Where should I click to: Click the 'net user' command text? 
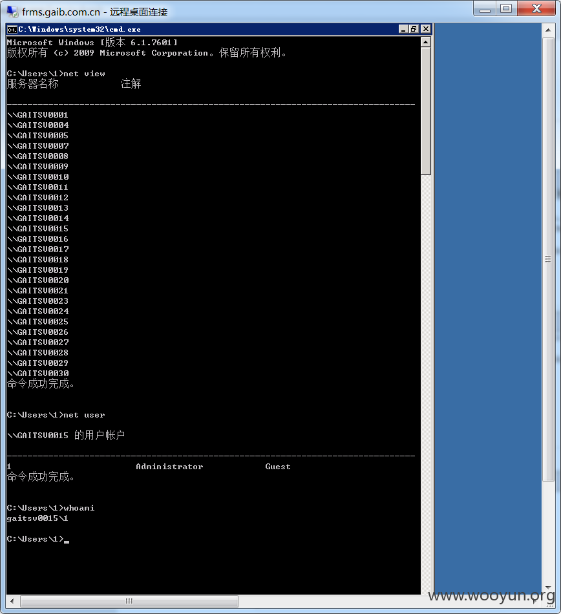pyautogui.click(x=84, y=415)
